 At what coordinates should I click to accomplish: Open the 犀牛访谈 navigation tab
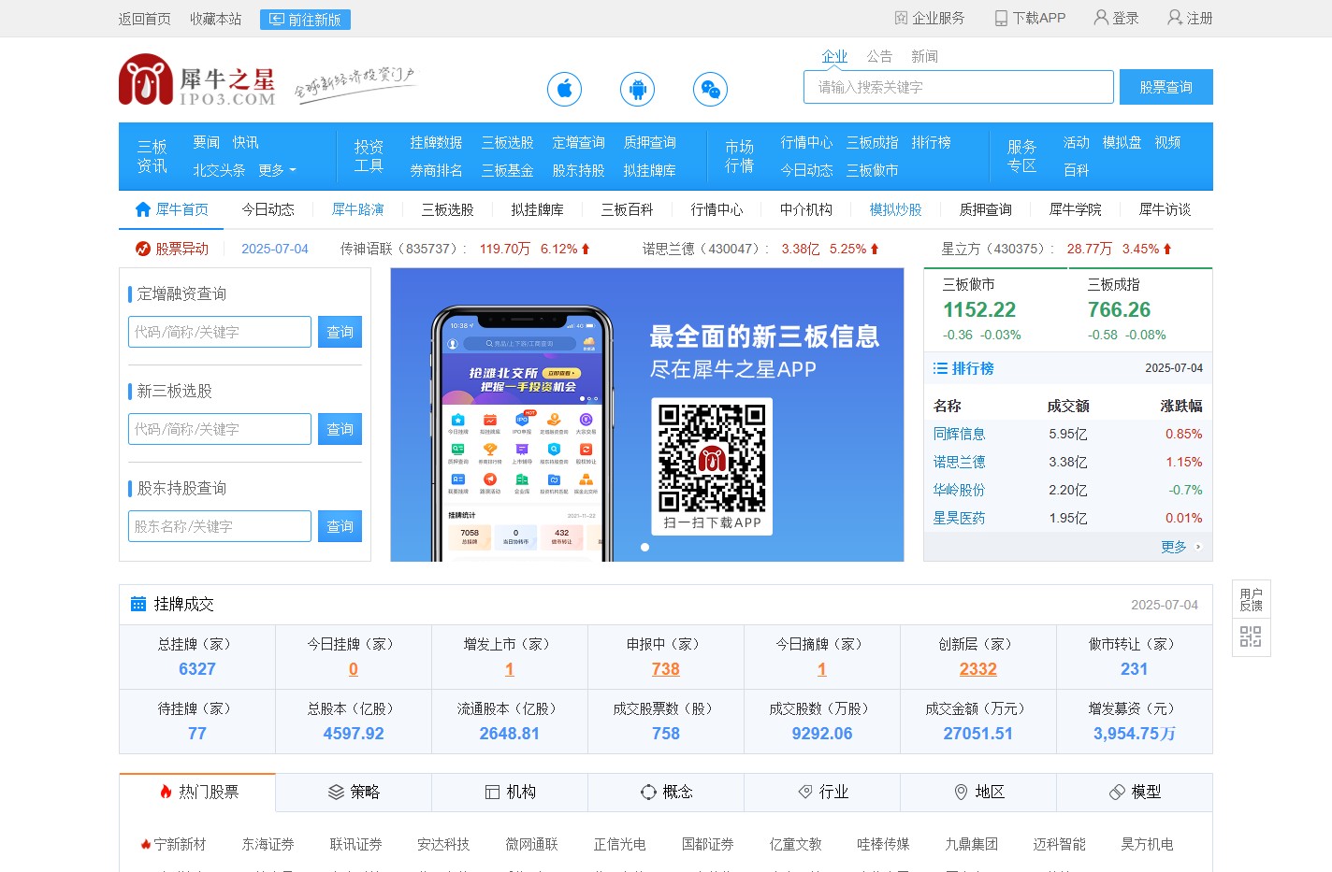point(1165,209)
